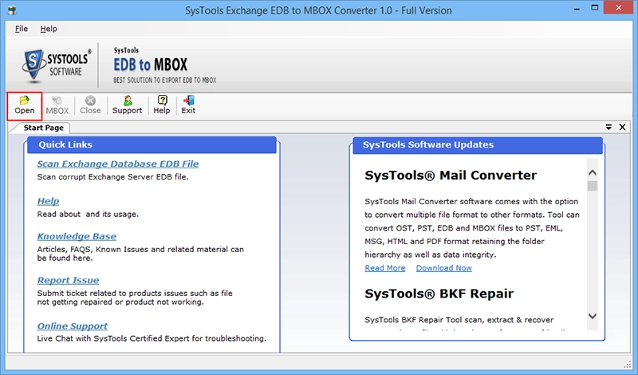Screen dimensions: 638x375
Task: Click 'Scan corrupt Exchange Server EDB file.' text
Action: pos(112,177)
